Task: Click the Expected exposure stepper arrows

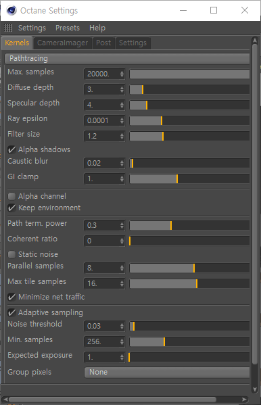Action: (x=122, y=358)
